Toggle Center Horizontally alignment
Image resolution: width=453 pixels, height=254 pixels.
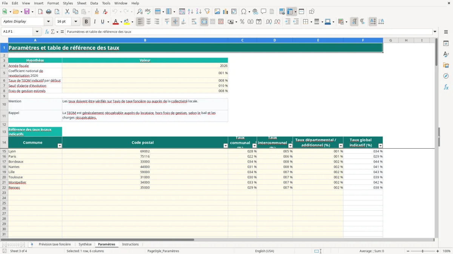pos(148,22)
